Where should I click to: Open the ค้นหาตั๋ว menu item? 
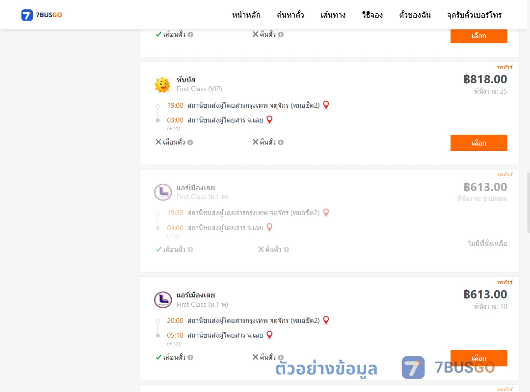coord(291,15)
